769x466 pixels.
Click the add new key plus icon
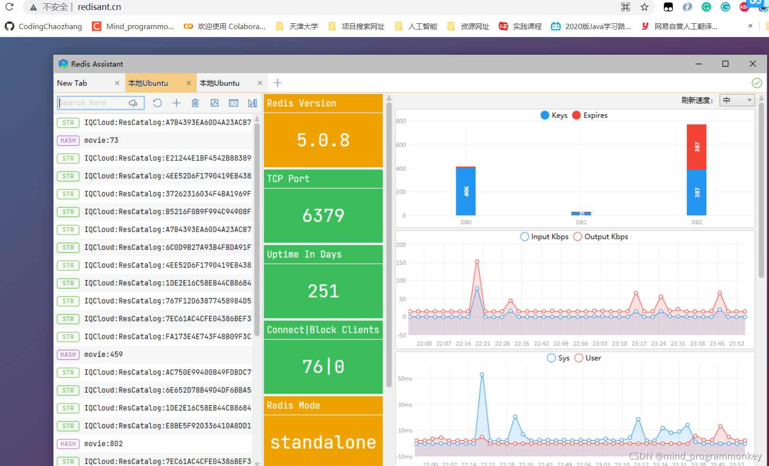[176, 103]
